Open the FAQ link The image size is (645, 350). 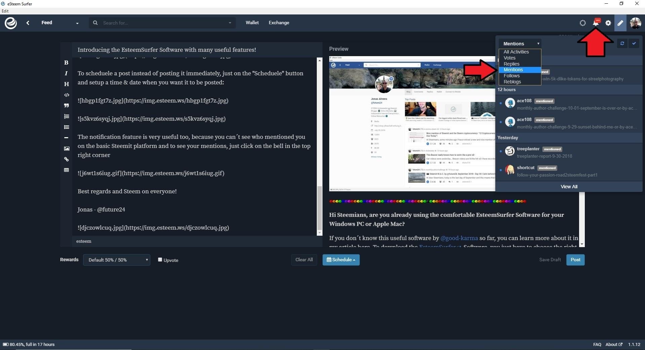coord(597,344)
